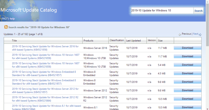Image resolution: width=209 pixels, height=110 pixels.
Task: Download Windows Embedded 8 Standard x64 update
Action: pos(188,82)
